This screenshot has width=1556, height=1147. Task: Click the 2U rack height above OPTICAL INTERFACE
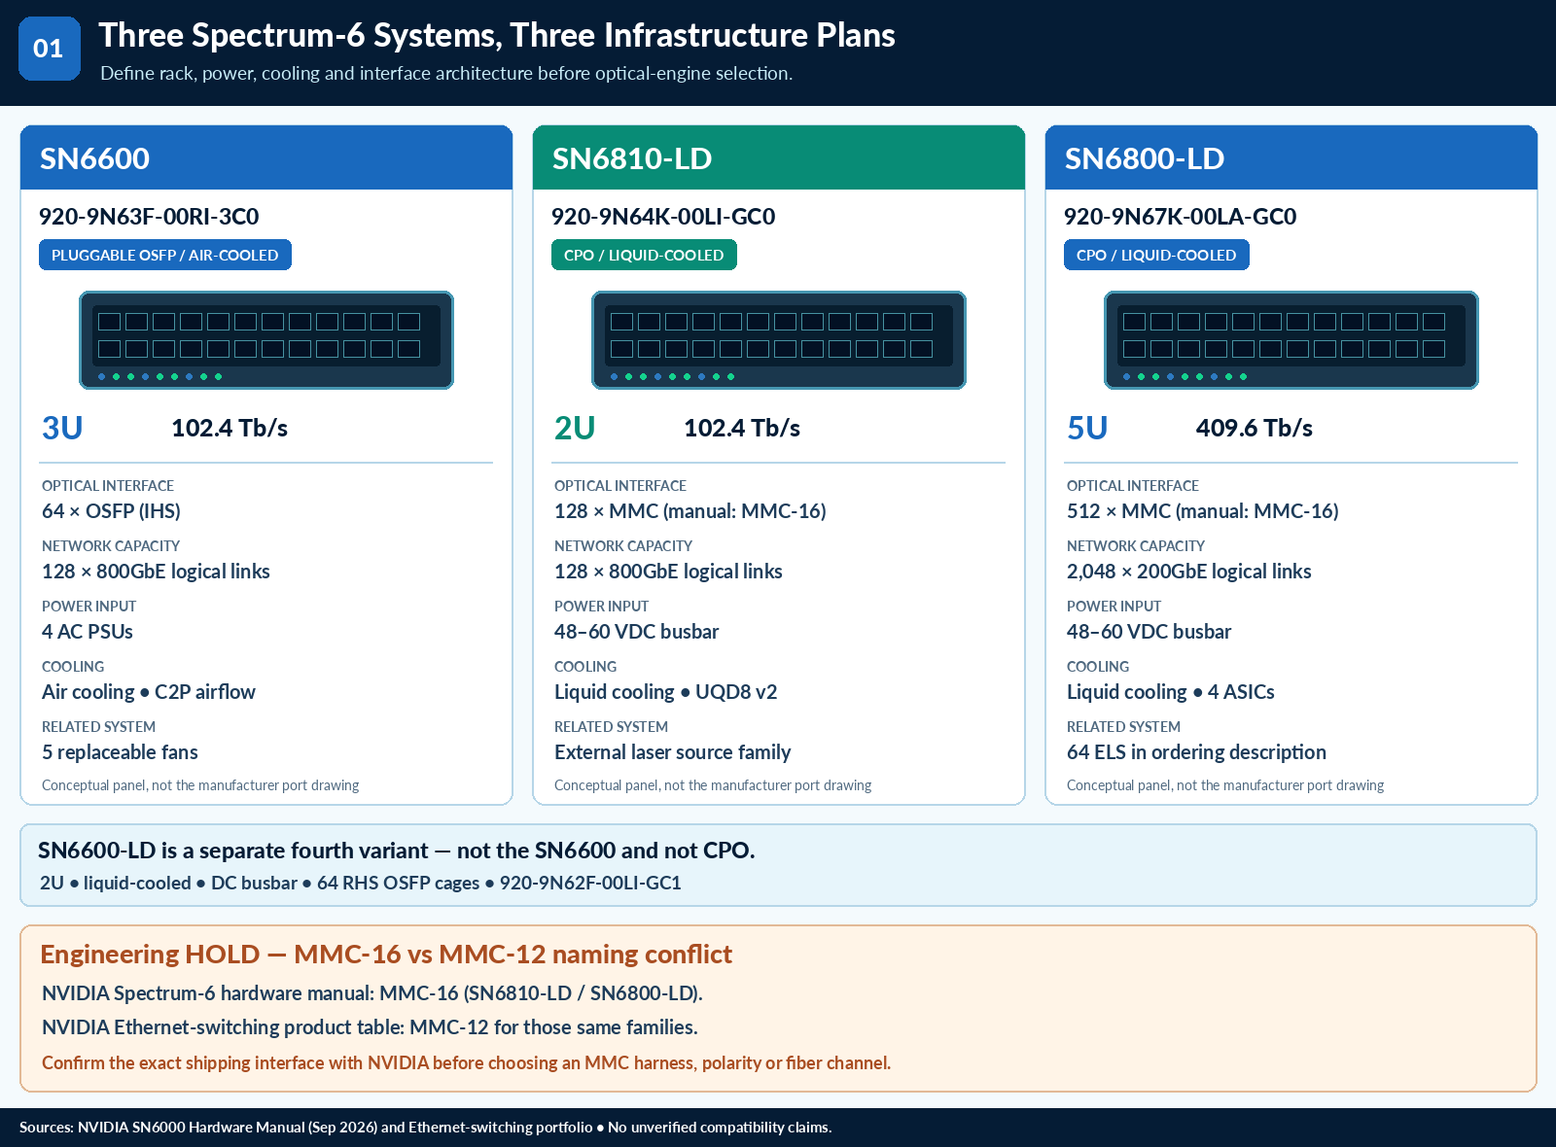click(x=575, y=428)
